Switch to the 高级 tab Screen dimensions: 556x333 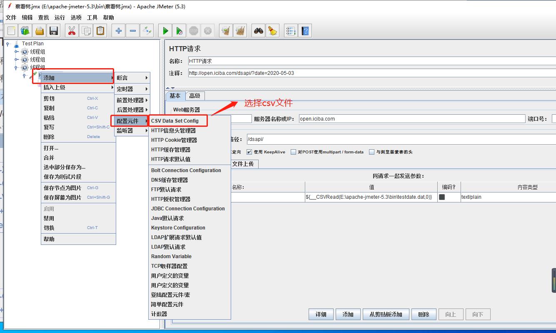[194, 96]
